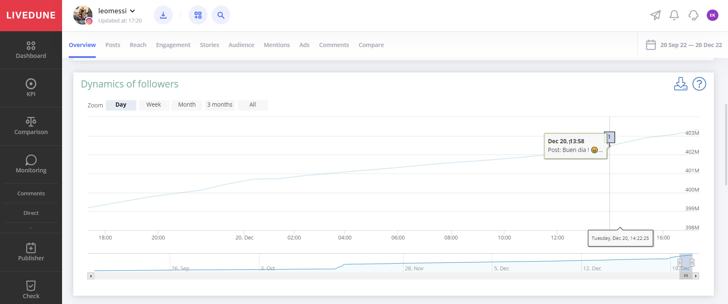Image resolution: width=728 pixels, height=304 pixels.
Task: Open notifications bell icon
Action: click(674, 15)
